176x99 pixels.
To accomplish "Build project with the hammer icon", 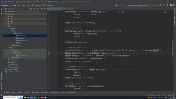I will (122, 5).
